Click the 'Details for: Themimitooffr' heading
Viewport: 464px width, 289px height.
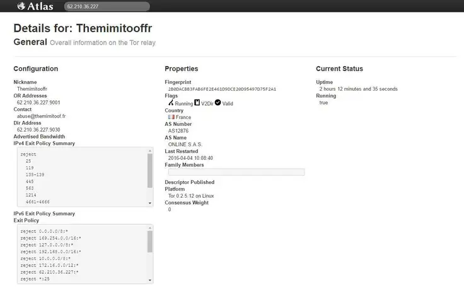click(x=84, y=28)
